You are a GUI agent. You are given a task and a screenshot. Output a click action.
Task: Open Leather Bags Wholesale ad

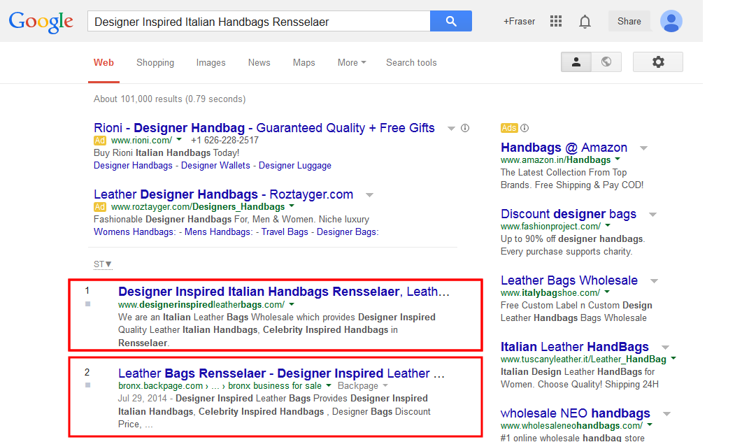pyautogui.click(x=569, y=280)
